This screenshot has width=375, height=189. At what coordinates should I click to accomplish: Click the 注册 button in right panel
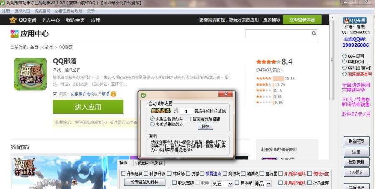pyautogui.click(x=356, y=152)
